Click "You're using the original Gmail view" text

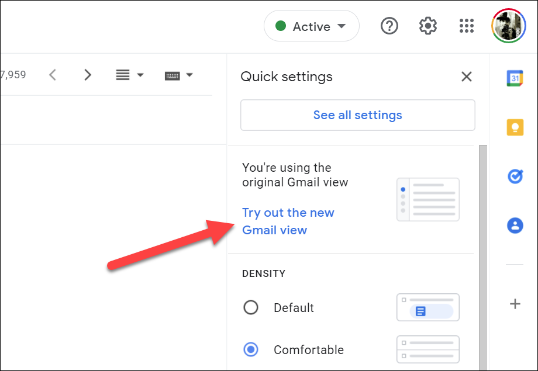[295, 175]
